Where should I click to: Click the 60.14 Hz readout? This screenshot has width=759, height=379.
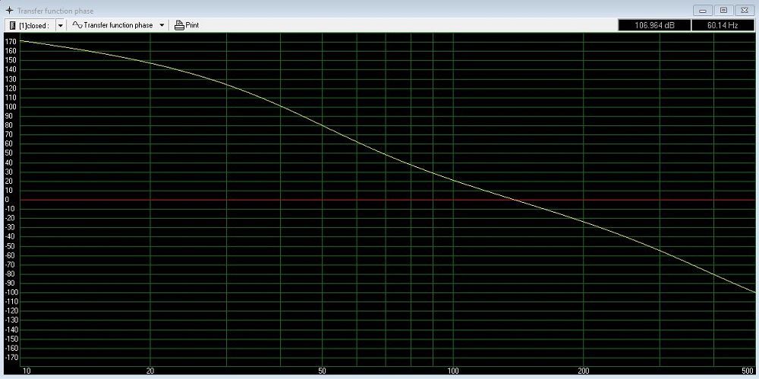723,25
